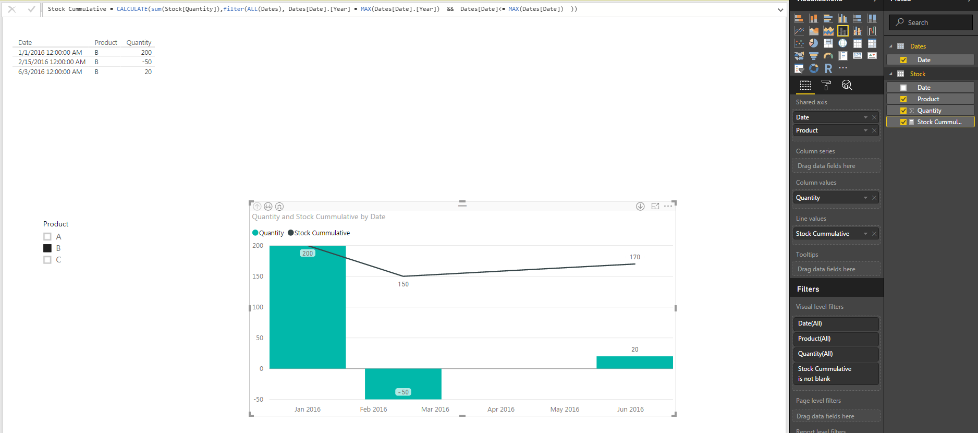Select the funnel chart visualization
Image resolution: width=978 pixels, height=433 pixels.
[x=813, y=56]
